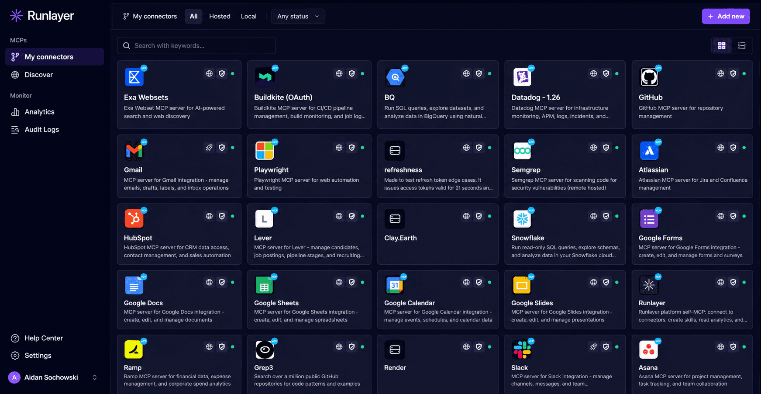Click the Runlayer logo
This screenshot has height=394, width=761.
point(42,16)
